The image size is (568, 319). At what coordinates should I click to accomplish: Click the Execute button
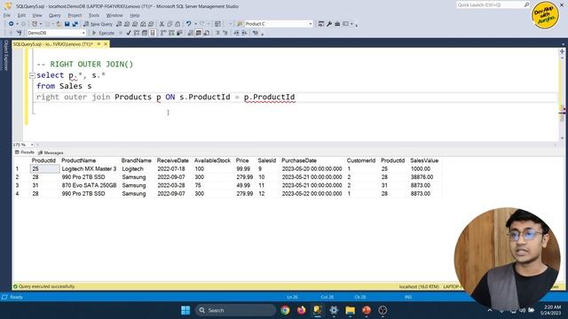click(x=103, y=33)
